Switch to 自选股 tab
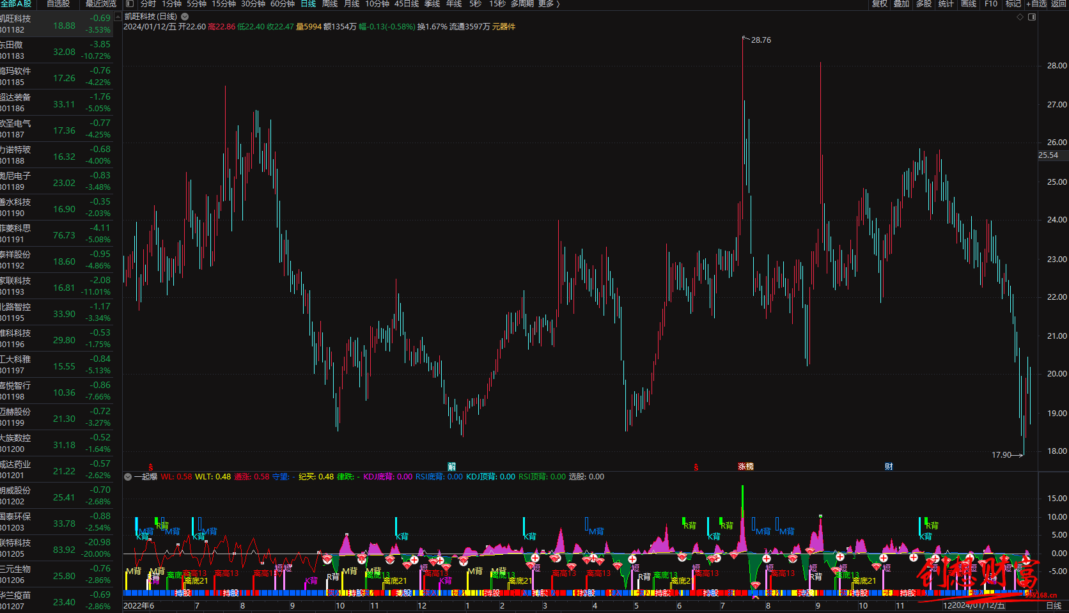The width and height of the screenshot is (1069, 613). pos(58,4)
